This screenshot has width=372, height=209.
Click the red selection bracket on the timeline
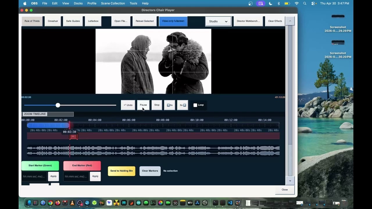coord(74,136)
